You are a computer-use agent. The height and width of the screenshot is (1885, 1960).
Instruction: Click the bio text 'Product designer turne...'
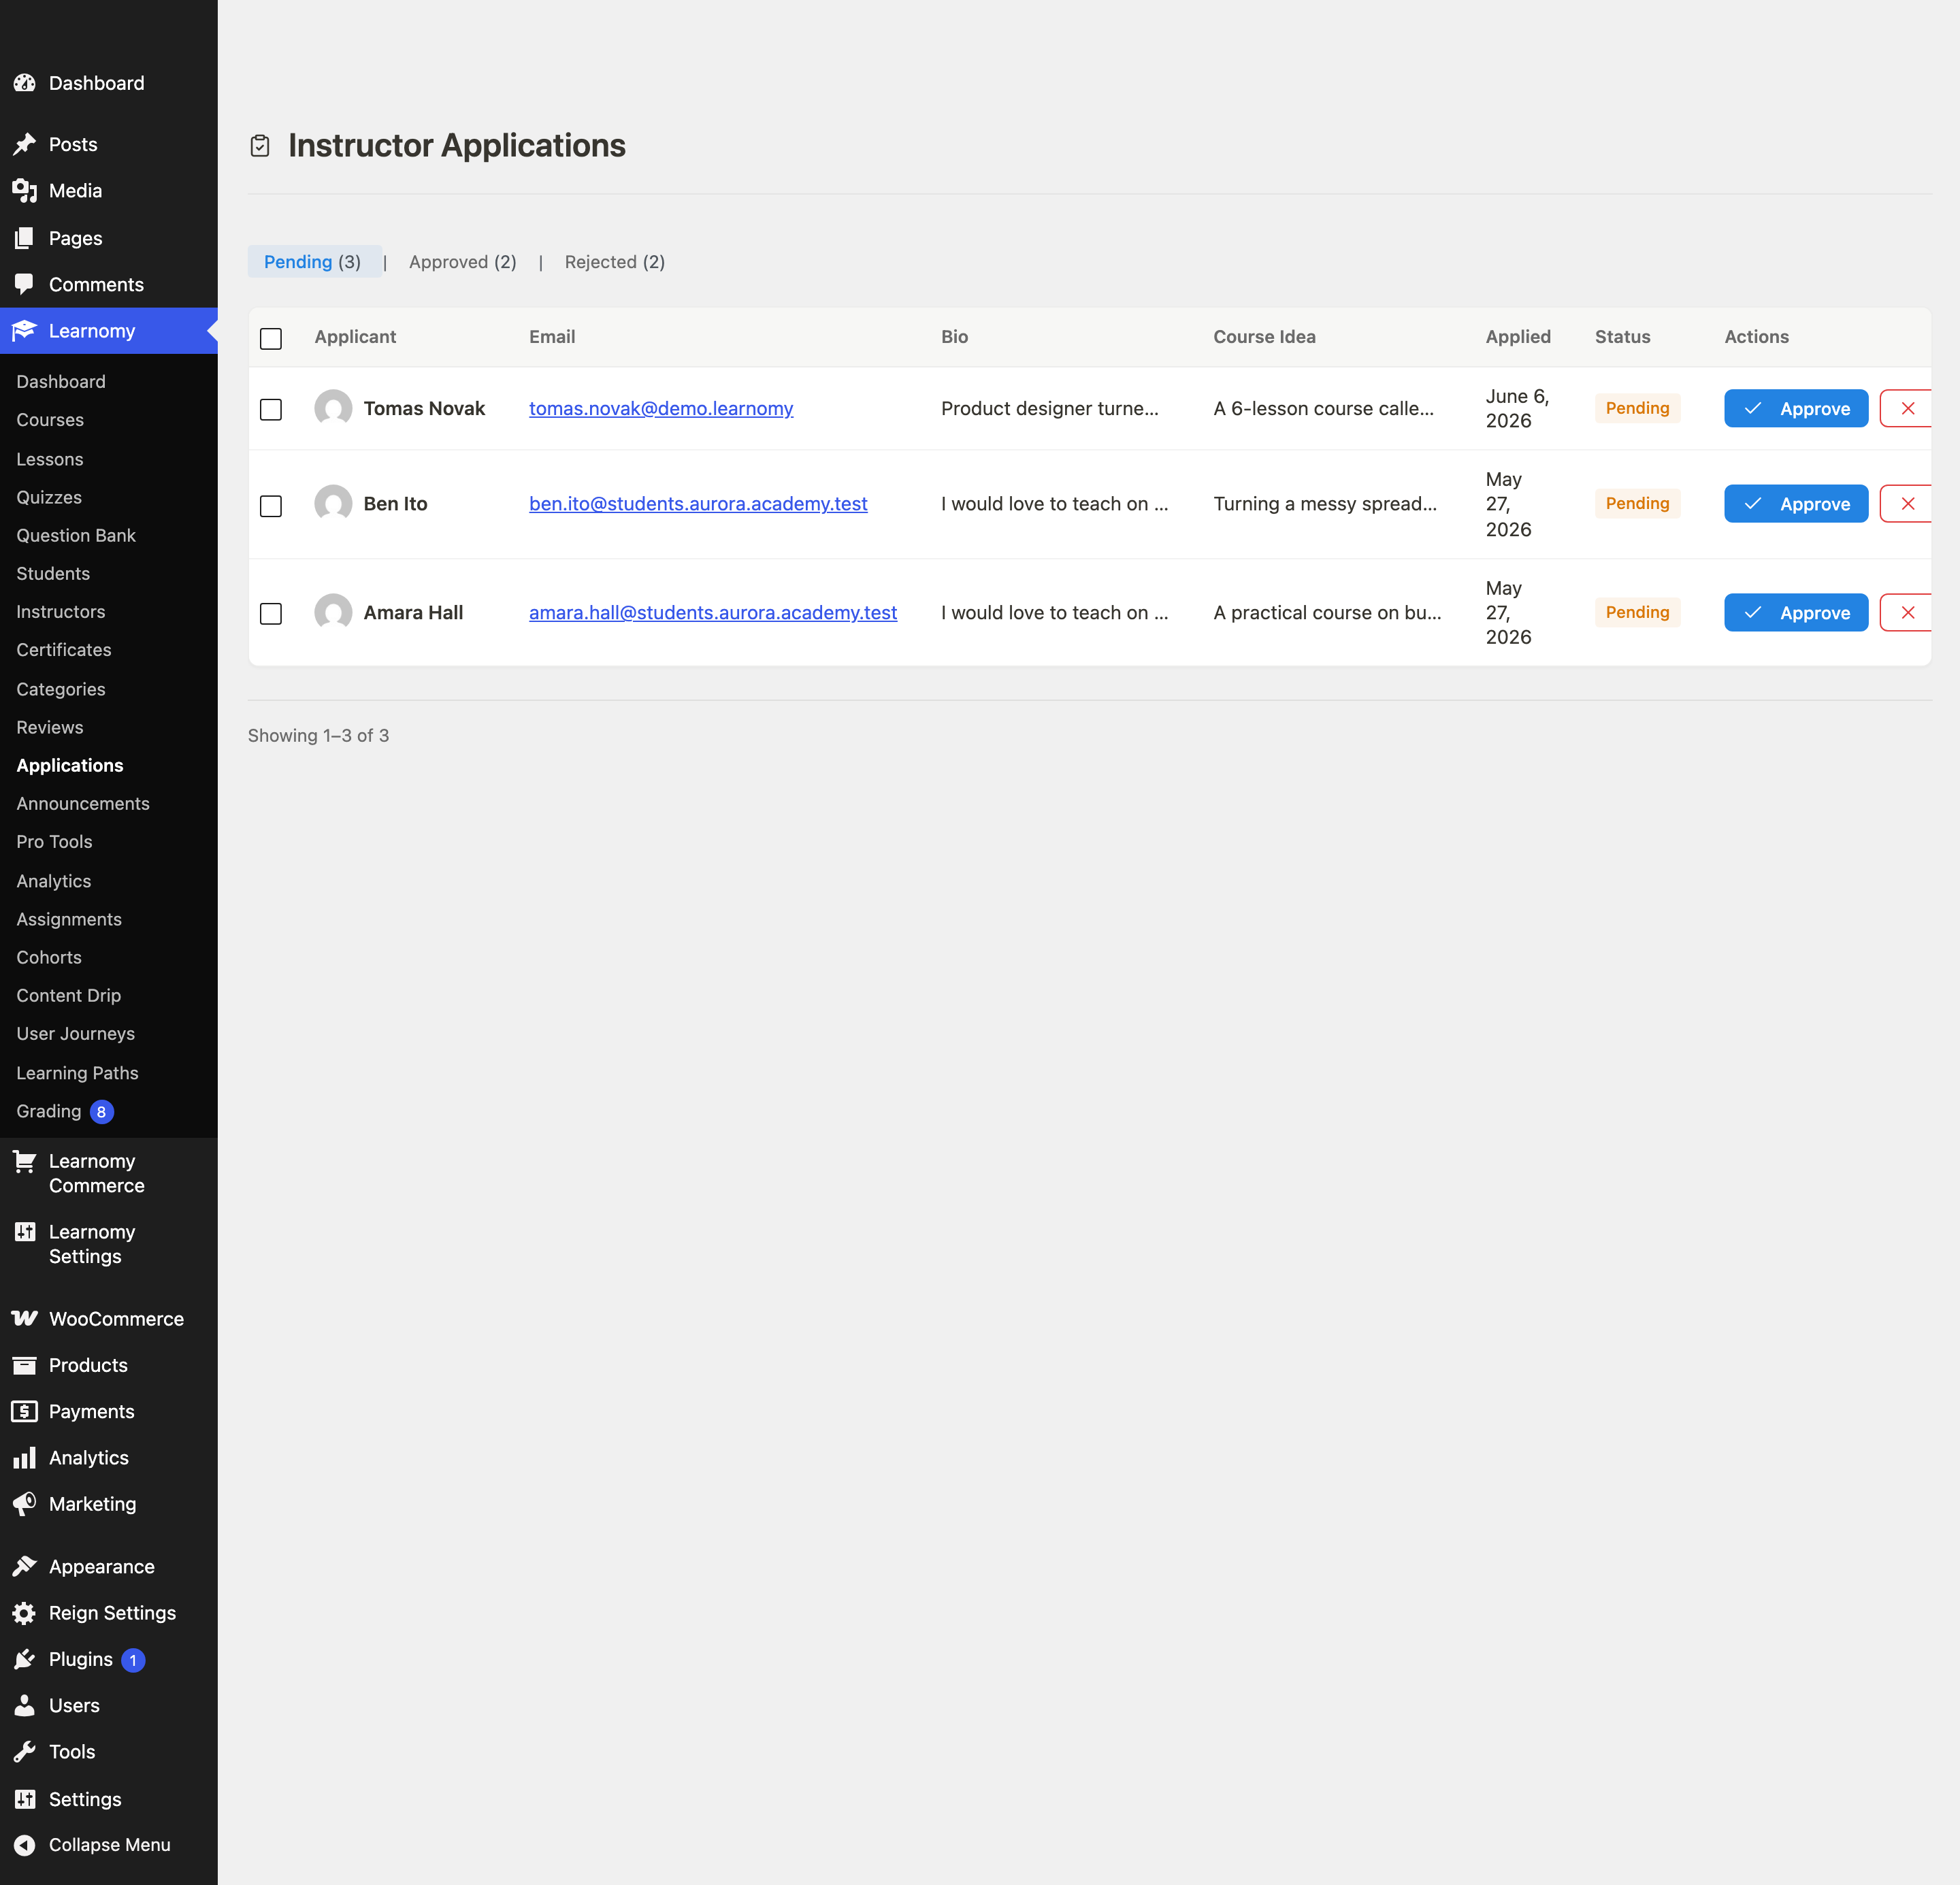(x=1049, y=408)
